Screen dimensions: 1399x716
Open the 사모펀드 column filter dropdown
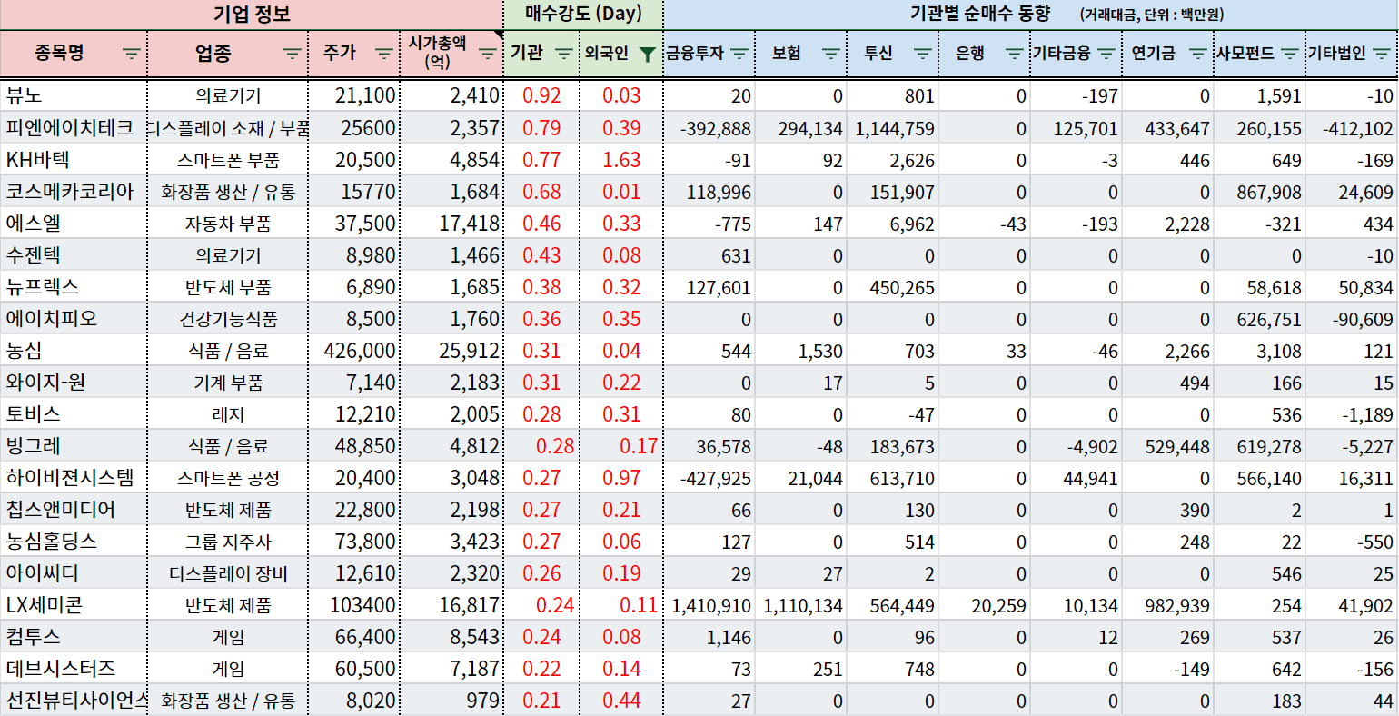(1290, 54)
